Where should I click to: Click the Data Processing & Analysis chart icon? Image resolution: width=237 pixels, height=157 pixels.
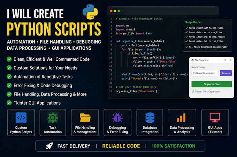(x=181, y=117)
